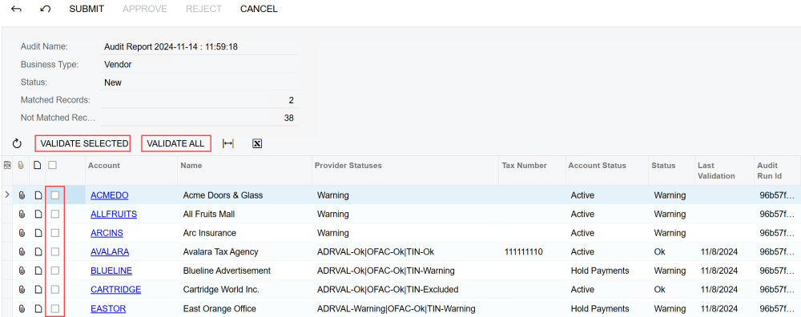Click the grid configuration icon in the header corner
Viewport: 801px width, 317px height.
pos(7,166)
